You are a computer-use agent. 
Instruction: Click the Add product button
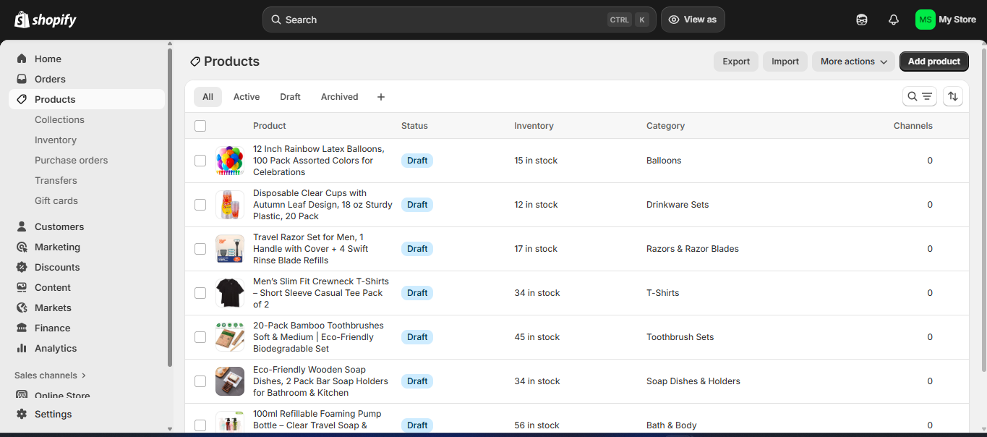933,61
